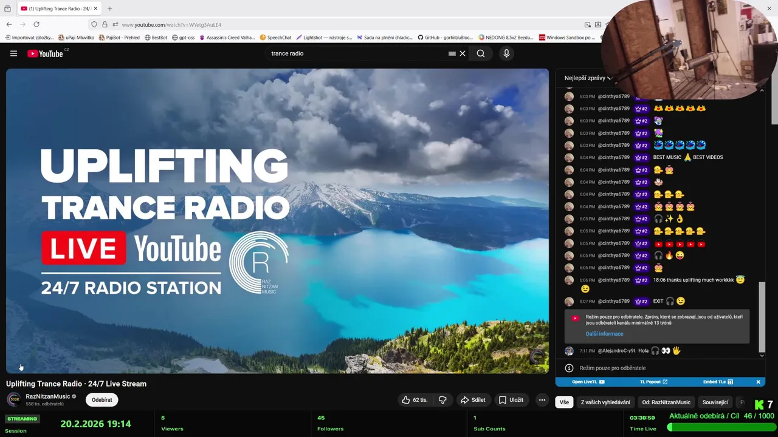This screenshot has width=778, height=437.
Task: Open the site permissions icon in the address bar
Action: pos(115,25)
